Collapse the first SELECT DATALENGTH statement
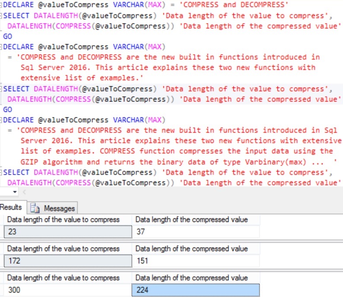Image resolution: width=343 pixels, height=297 pixels. pos(1,16)
